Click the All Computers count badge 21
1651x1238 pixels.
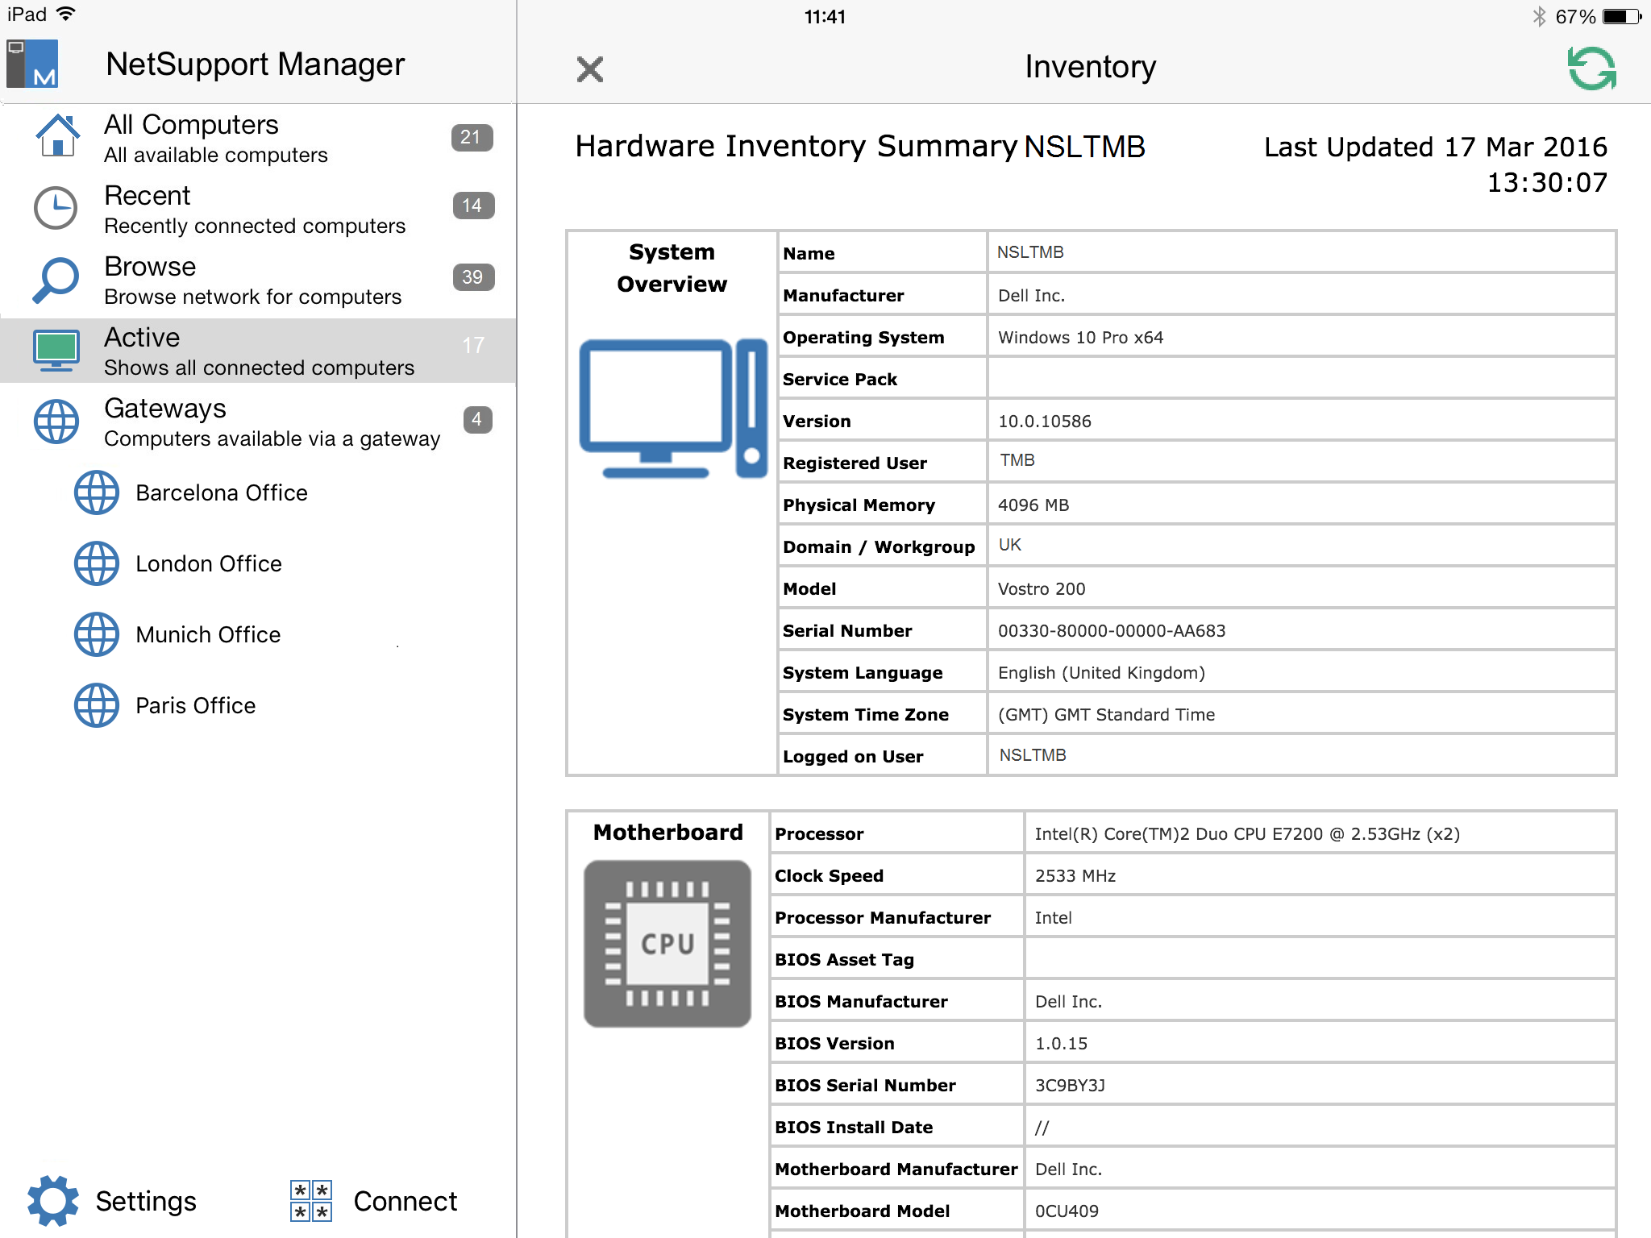(472, 137)
